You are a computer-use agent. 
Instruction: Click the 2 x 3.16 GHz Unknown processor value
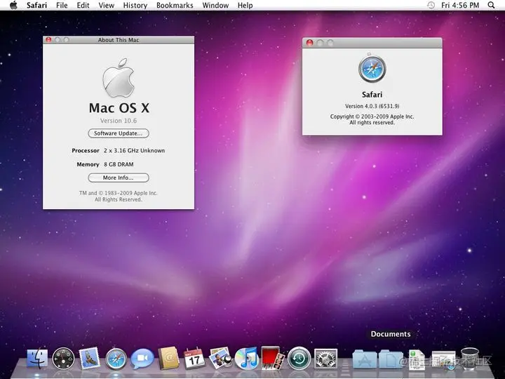pyautogui.click(x=134, y=150)
